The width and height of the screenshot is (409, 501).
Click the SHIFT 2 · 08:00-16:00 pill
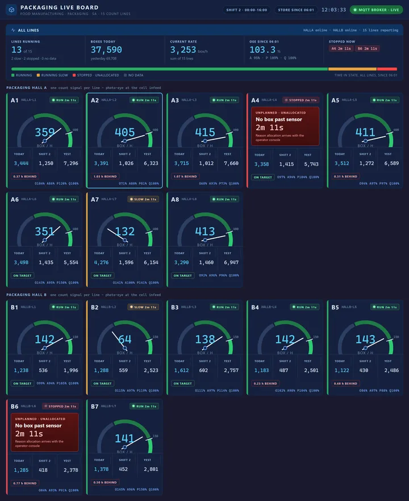pyautogui.click(x=247, y=10)
